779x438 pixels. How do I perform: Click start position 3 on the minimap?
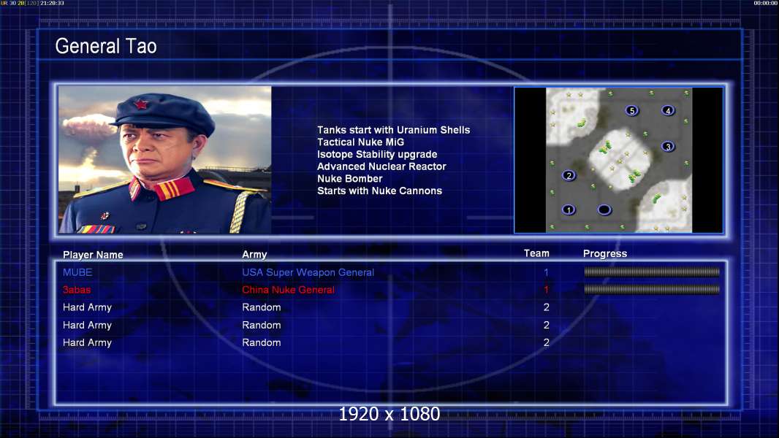click(667, 147)
